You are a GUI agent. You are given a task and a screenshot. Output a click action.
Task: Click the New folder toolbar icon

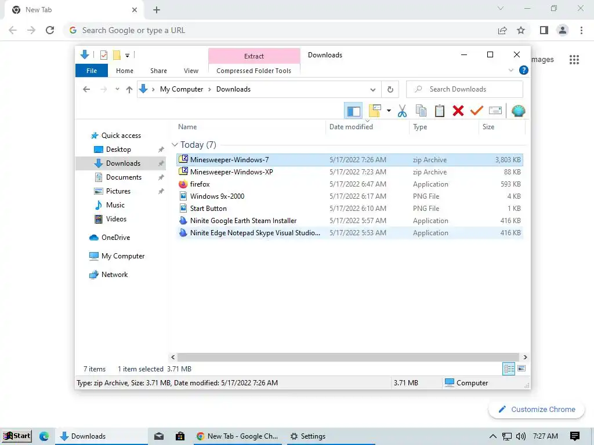pyautogui.click(x=375, y=111)
